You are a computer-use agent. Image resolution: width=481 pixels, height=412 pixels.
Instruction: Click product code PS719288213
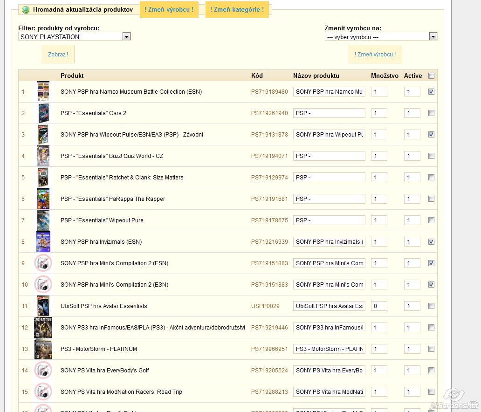click(x=269, y=392)
